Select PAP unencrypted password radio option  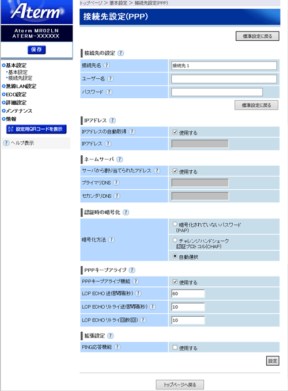coord(175,224)
